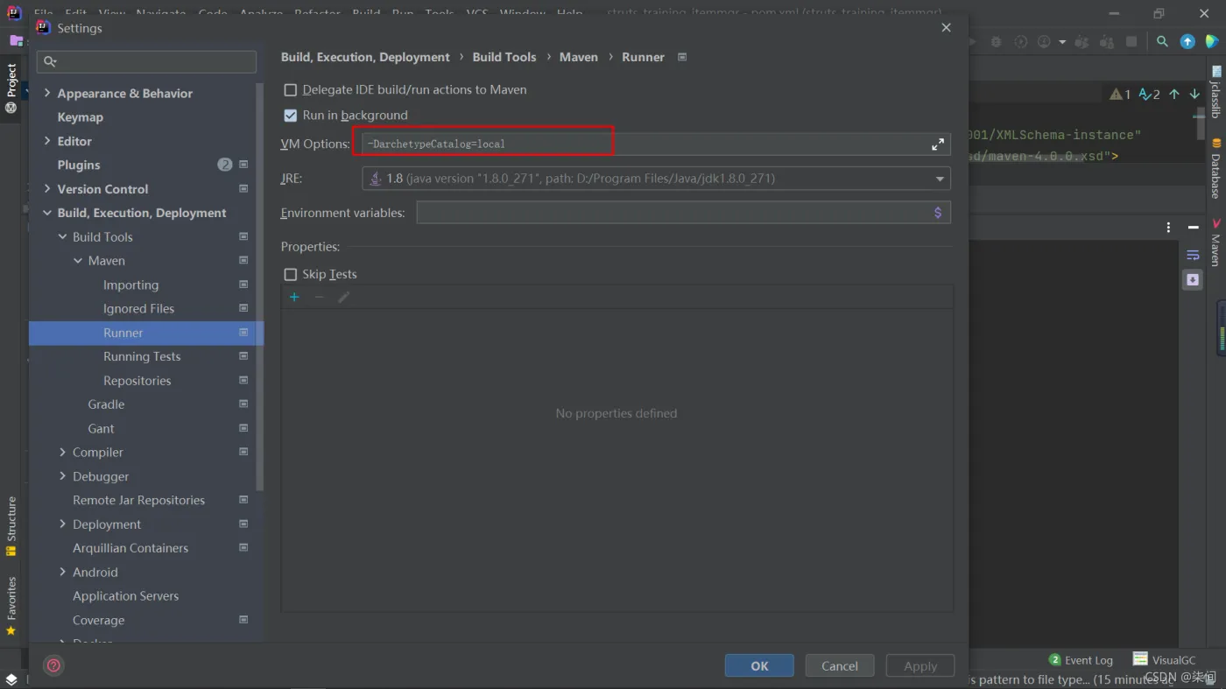Open the Maven tool window tab on the right
Viewport: 1226px width, 689px height.
click(1215, 243)
